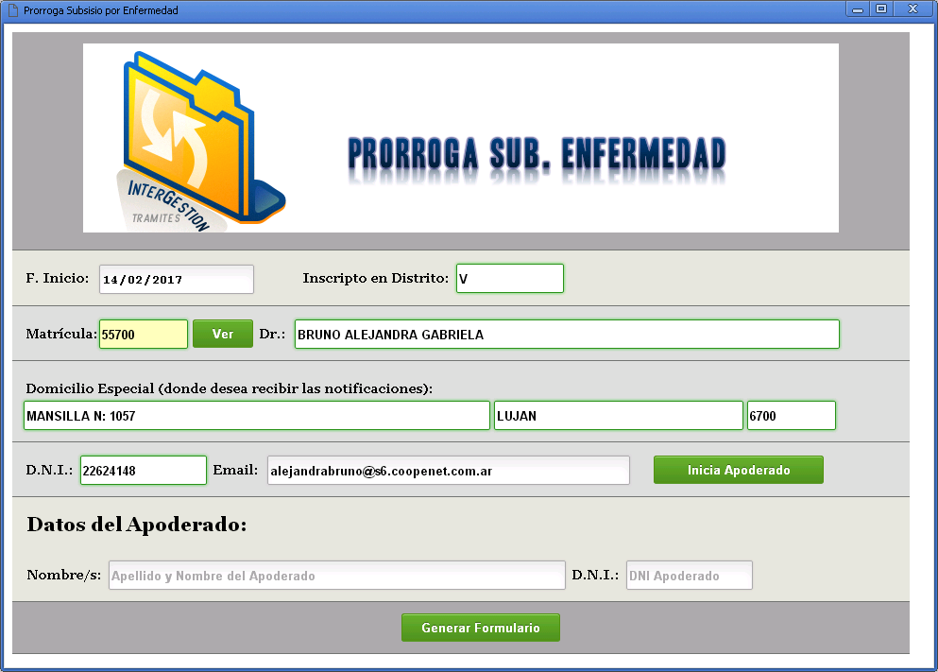
Task: Click the InterGestion folder logo
Action: 200,142
